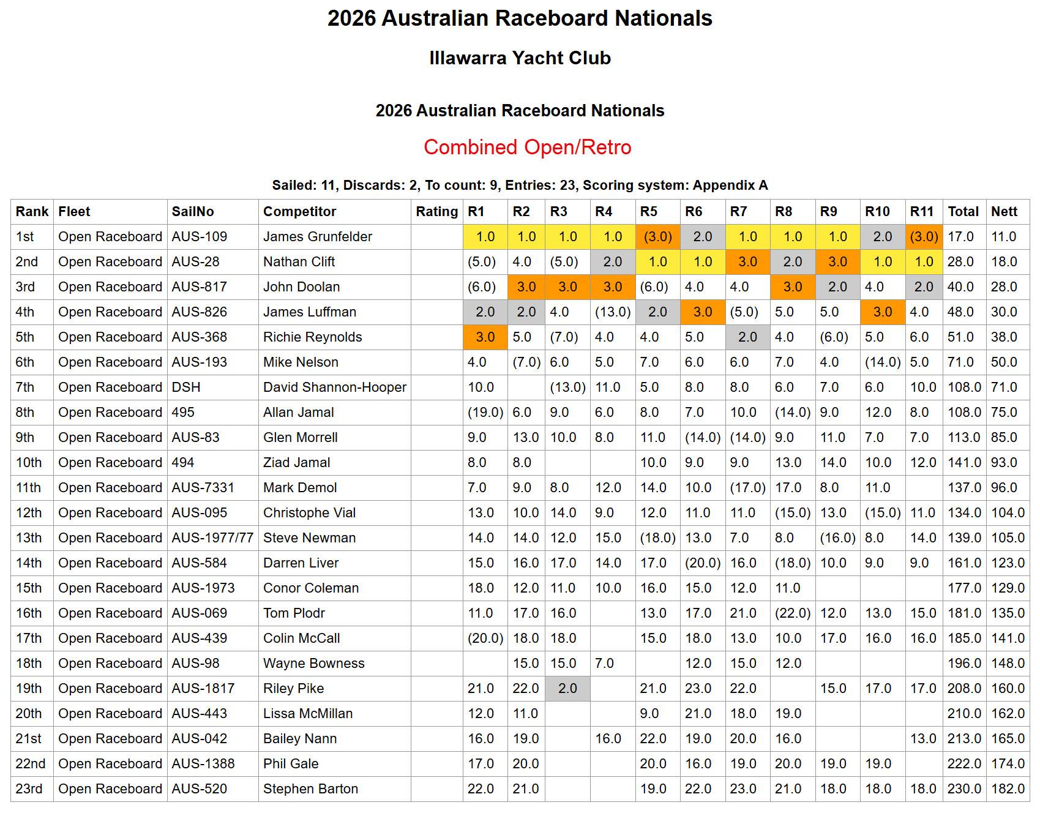Viewport: 1040px width, 824px height.
Task: Click Richie Reynolds' orange R1 score
Action: (485, 337)
